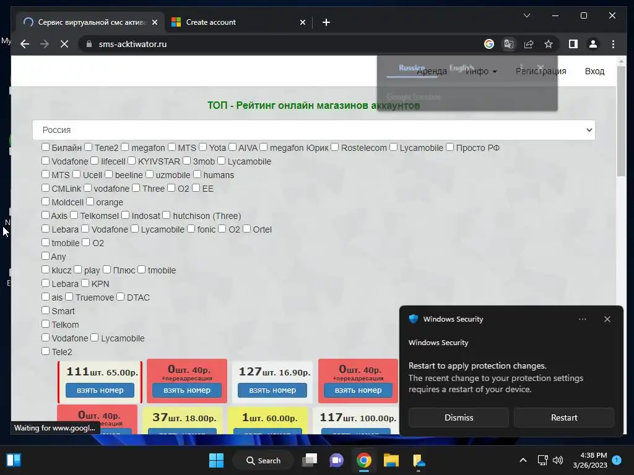The height and width of the screenshot is (475, 634).
Task: Check the KYIVSTAR checkbox
Action: point(131,161)
